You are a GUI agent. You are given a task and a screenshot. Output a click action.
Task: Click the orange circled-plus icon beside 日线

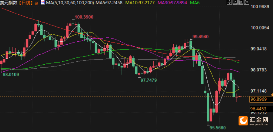point(36,3)
